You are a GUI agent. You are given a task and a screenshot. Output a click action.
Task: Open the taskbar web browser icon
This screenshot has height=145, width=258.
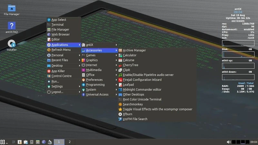[x=44, y=142]
